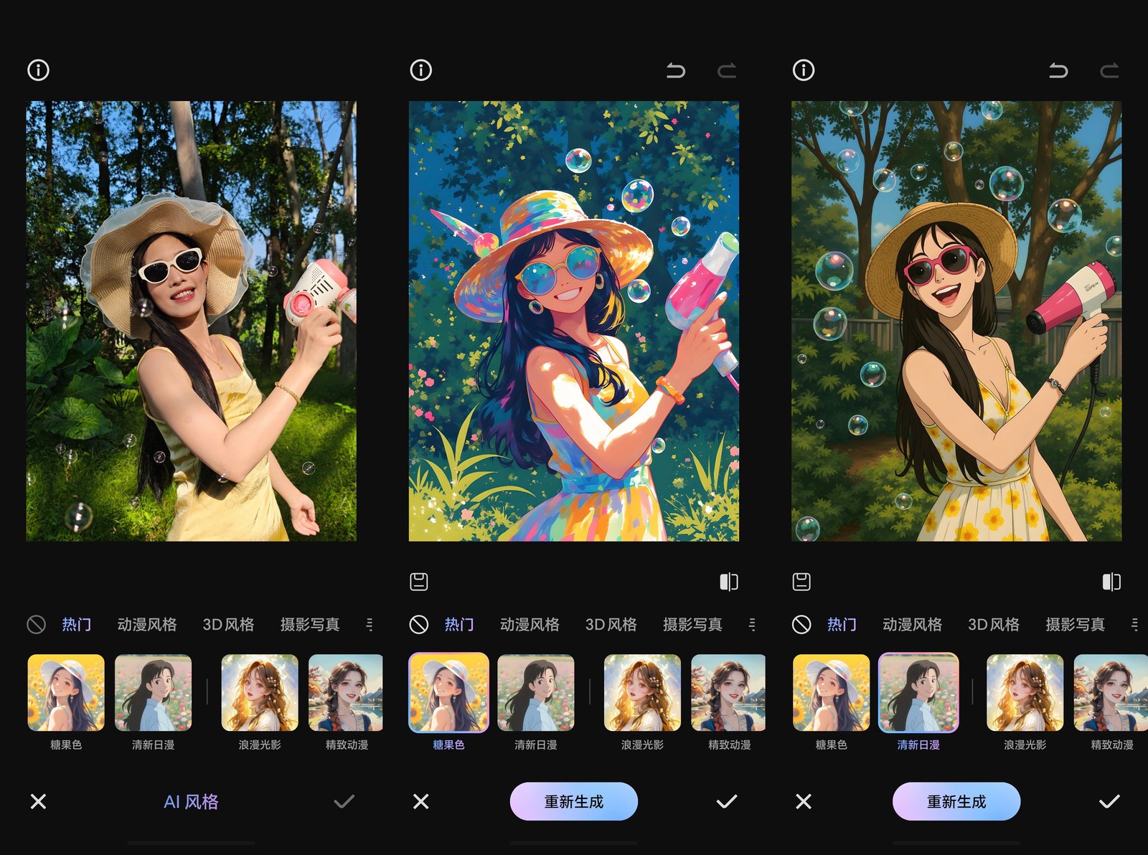Select 浪漫光影 style thumbnail on the right screen
This screenshot has height=855, width=1148.
[x=1025, y=693]
